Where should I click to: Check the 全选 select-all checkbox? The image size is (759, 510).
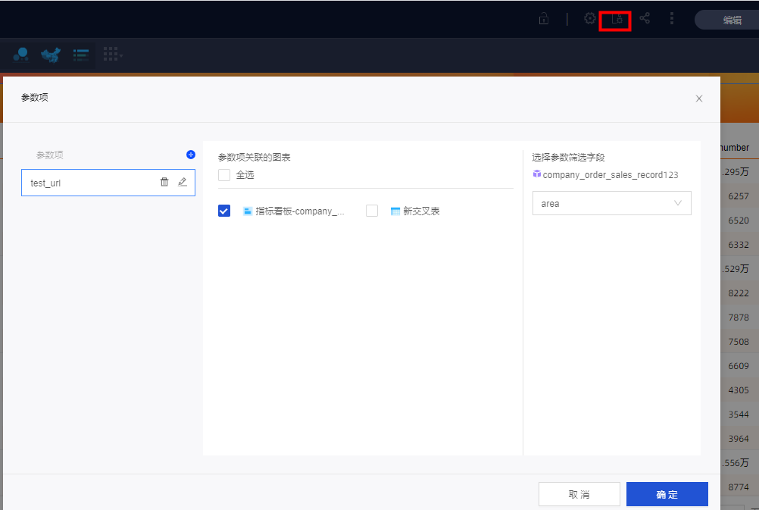point(224,175)
